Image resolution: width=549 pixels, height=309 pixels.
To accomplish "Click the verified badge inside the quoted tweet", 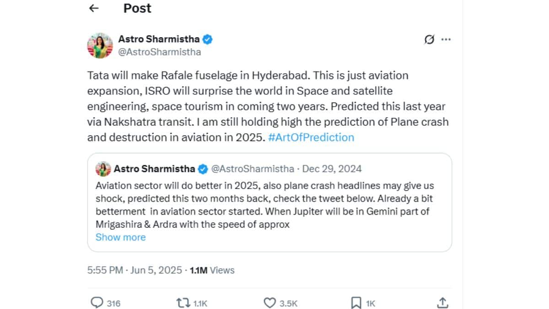I will (x=202, y=168).
